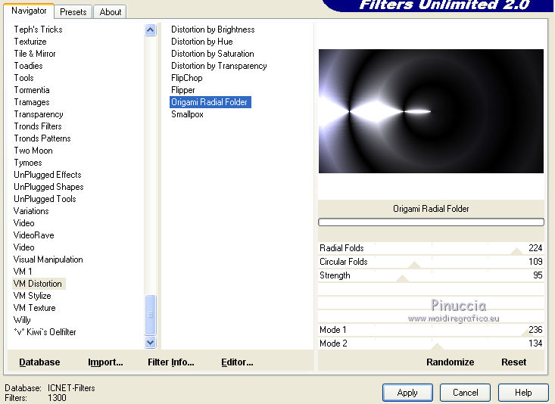Select UnPlugged Shapes category
This screenshot has height=404, width=555.
tap(48, 187)
